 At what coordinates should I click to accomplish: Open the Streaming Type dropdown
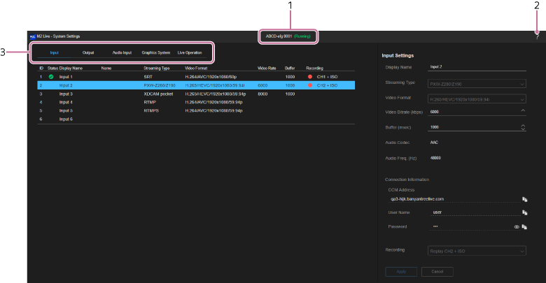[x=477, y=84]
